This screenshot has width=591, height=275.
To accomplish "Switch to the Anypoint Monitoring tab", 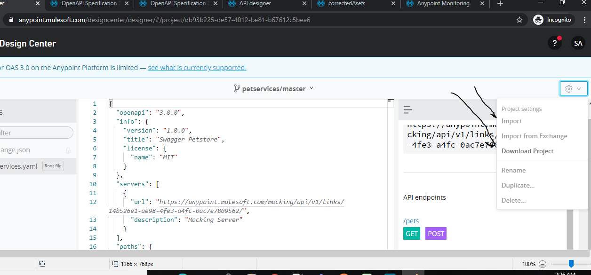I will pyautogui.click(x=443, y=4).
